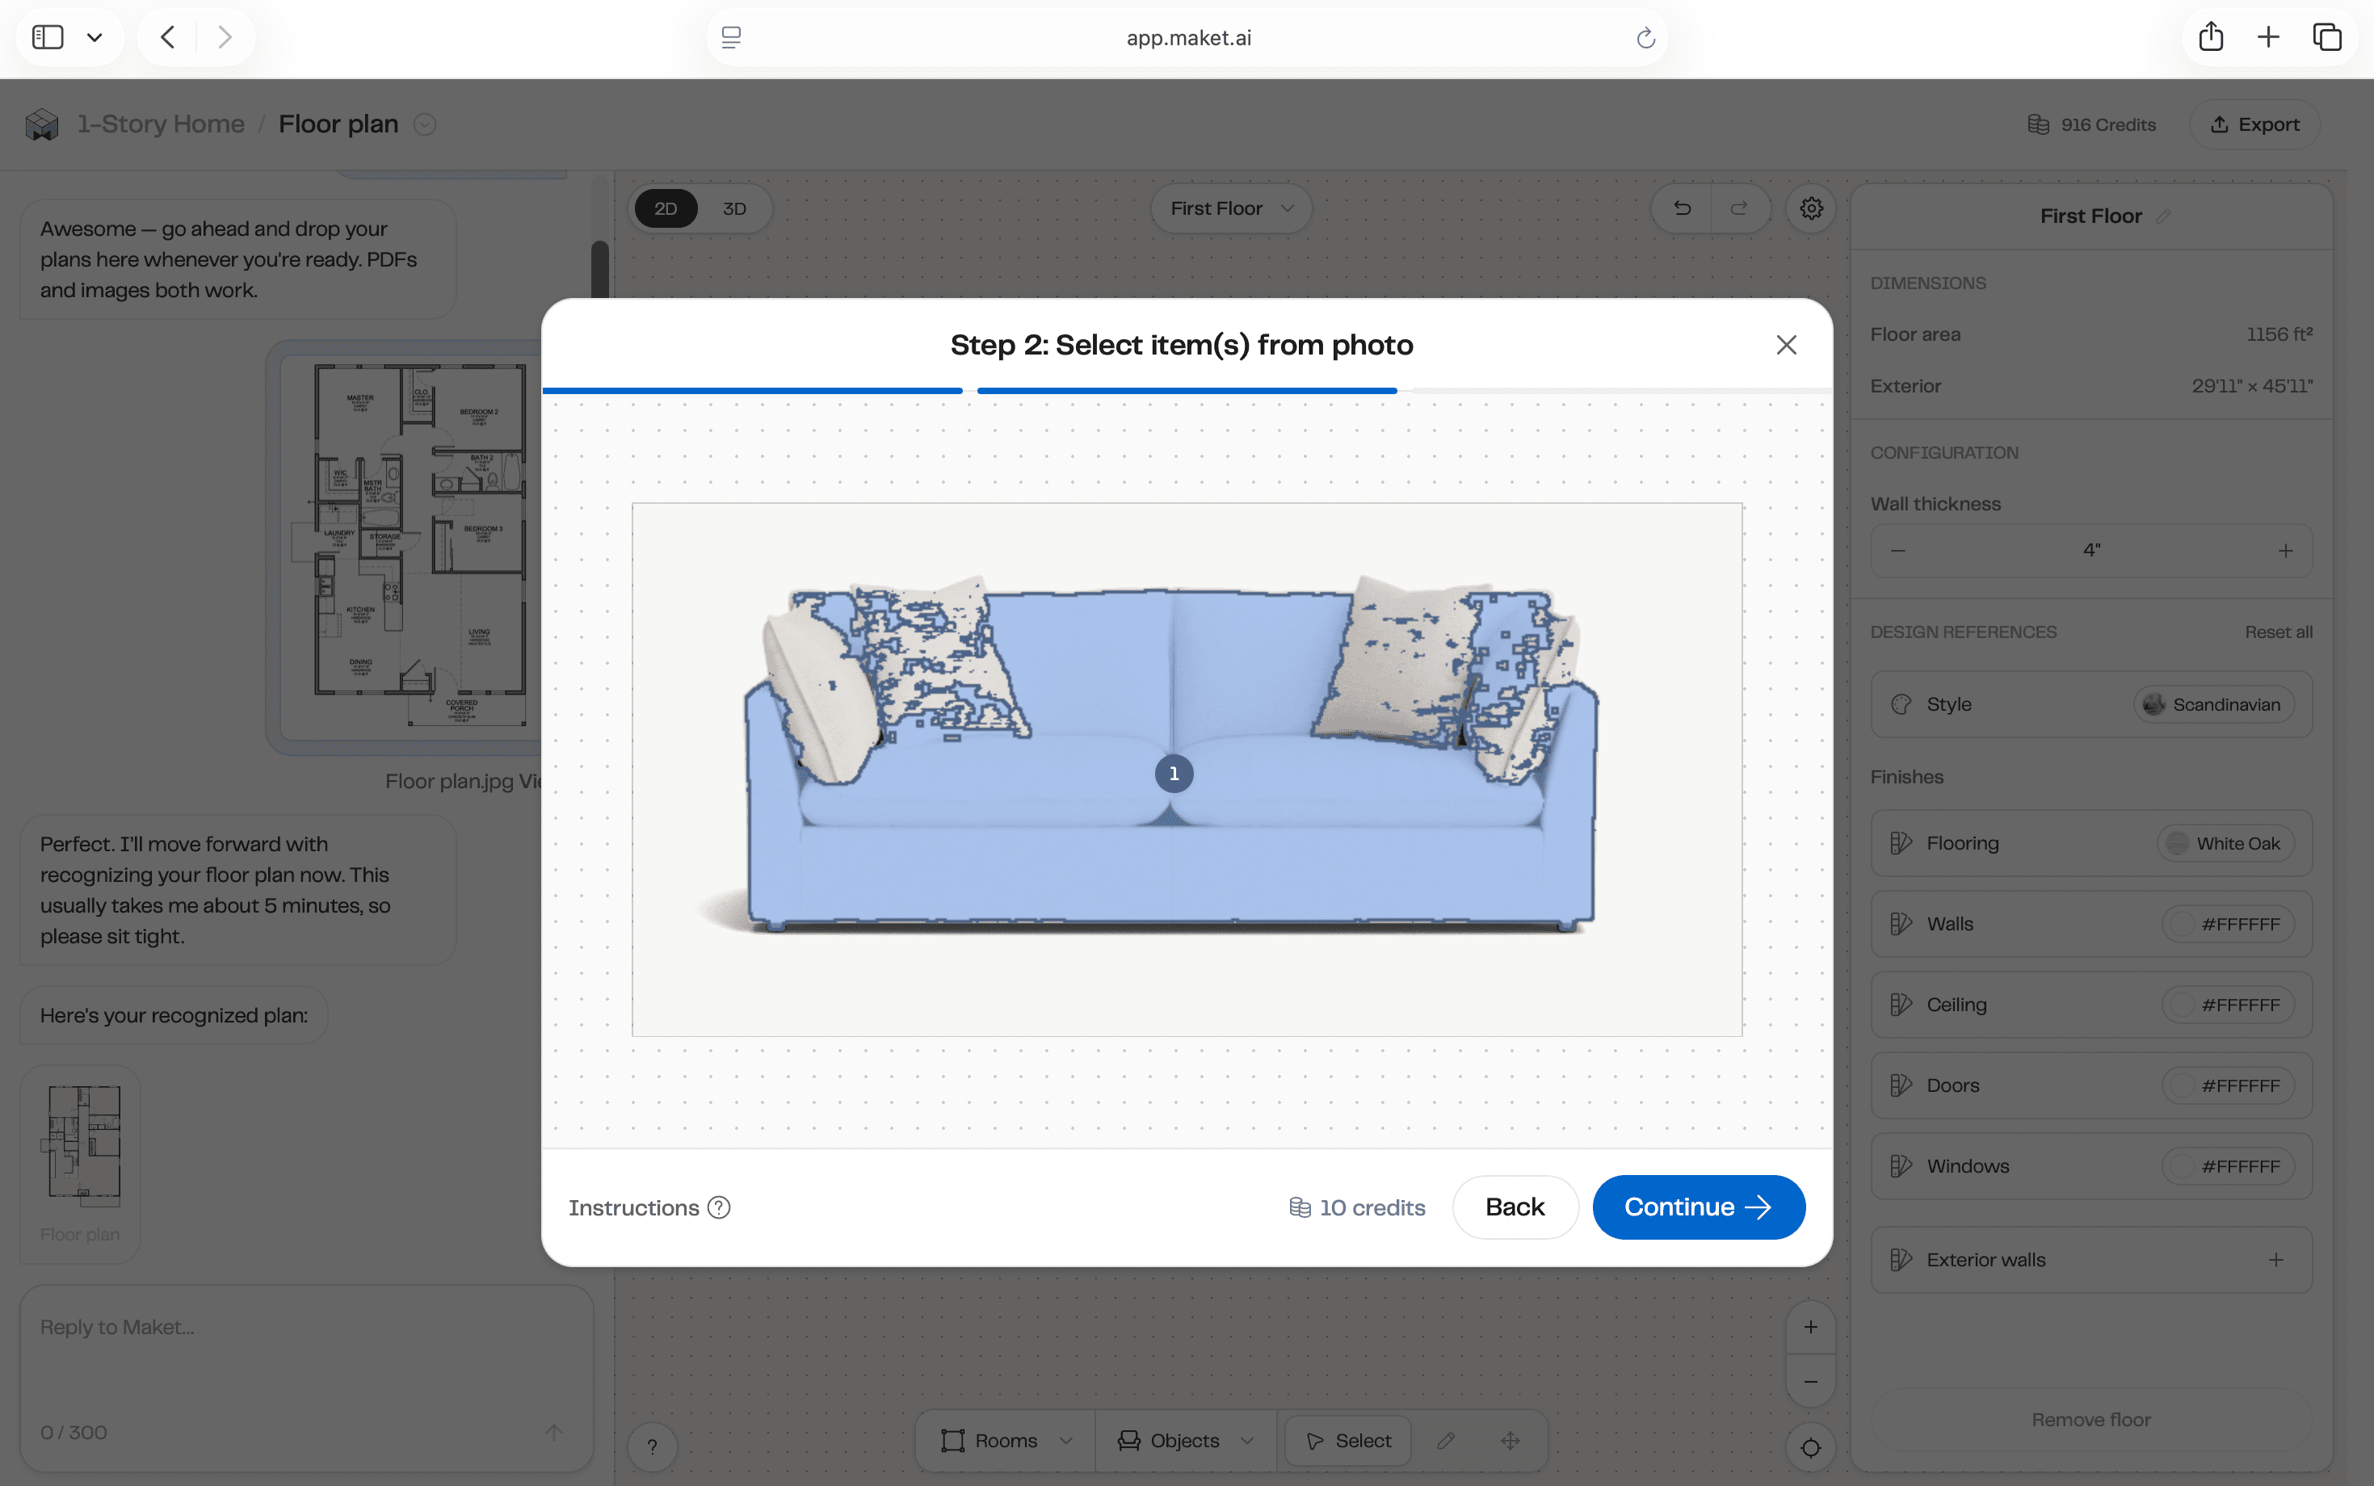Edit the First Floor name pencil
Viewport: 2374px width, 1486px height.
(2164, 216)
